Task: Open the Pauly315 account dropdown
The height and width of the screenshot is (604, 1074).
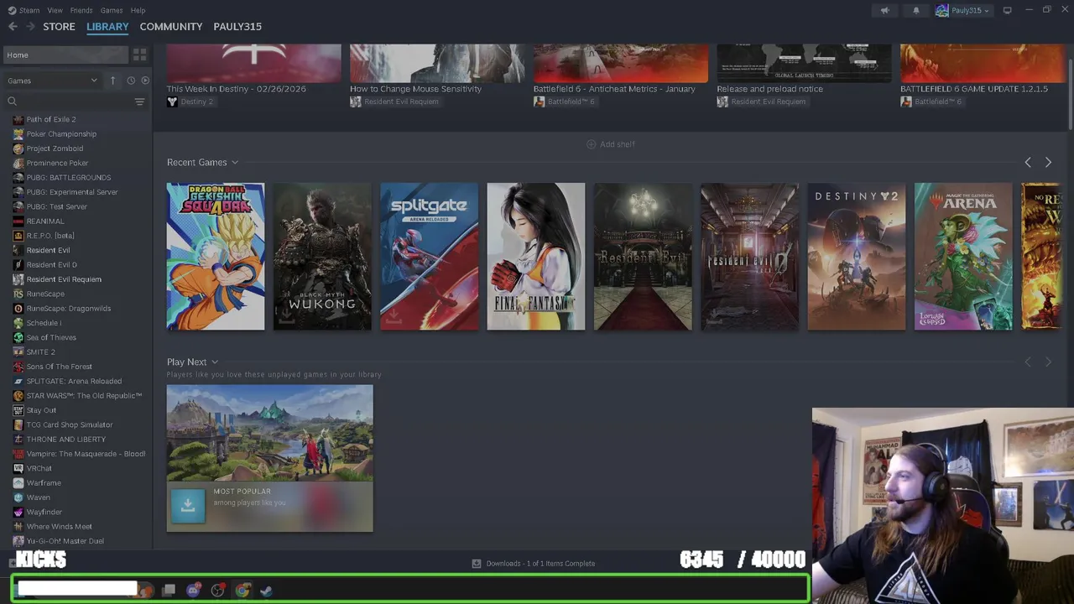Action: pos(963,10)
